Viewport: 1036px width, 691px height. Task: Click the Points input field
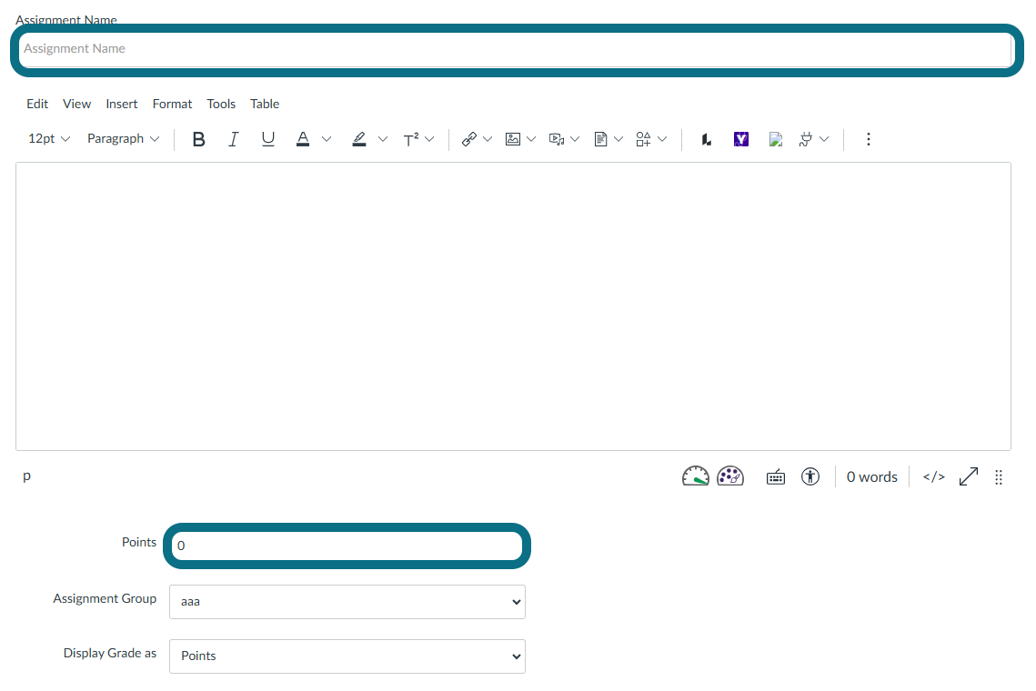point(347,546)
